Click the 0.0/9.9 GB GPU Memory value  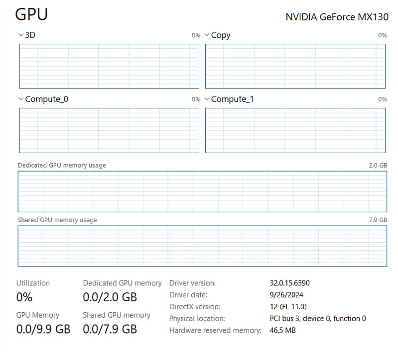43,329
